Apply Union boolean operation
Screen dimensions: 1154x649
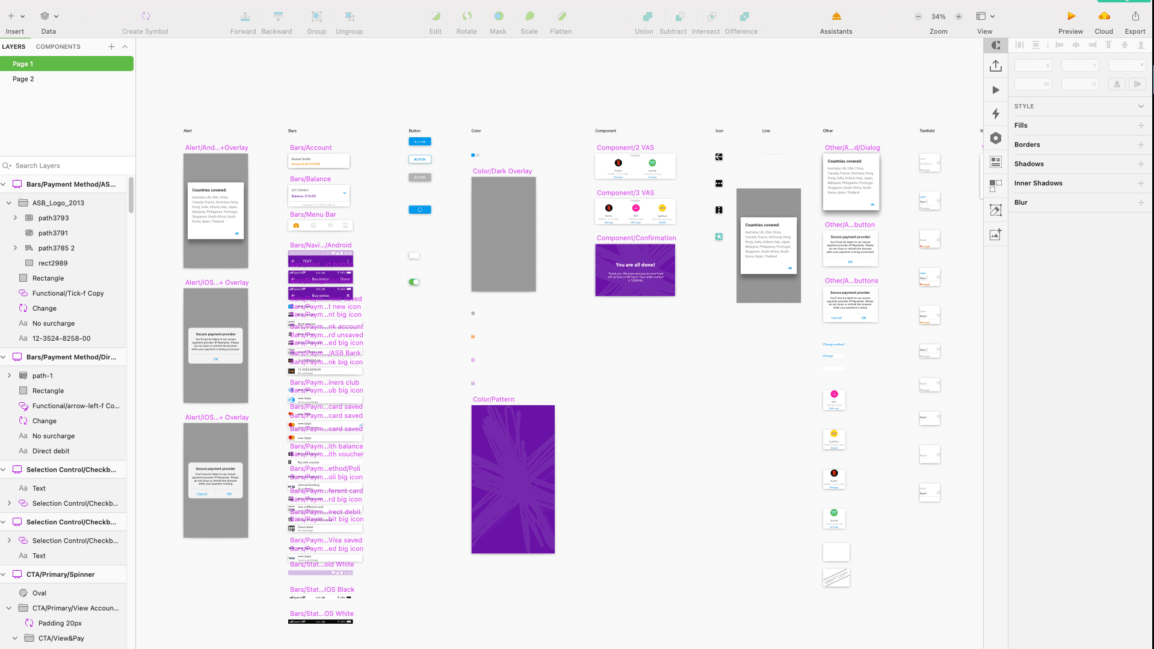pyautogui.click(x=644, y=22)
